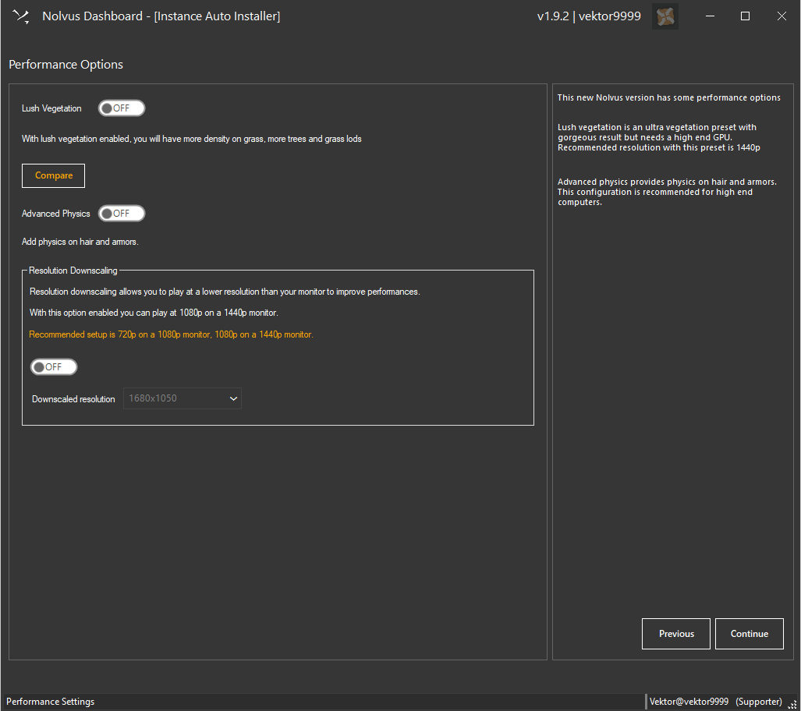The height and width of the screenshot is (711, 801).
Task: Click the Resolution Downscaling group title
Action: 73,271
